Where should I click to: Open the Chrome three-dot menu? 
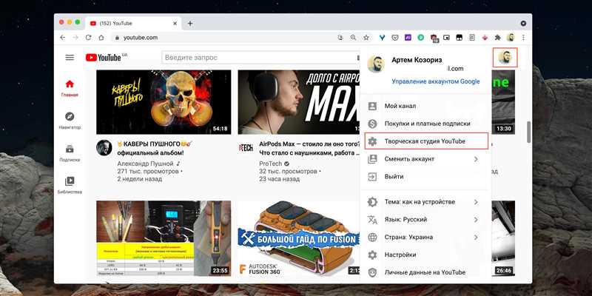[523, 38]
